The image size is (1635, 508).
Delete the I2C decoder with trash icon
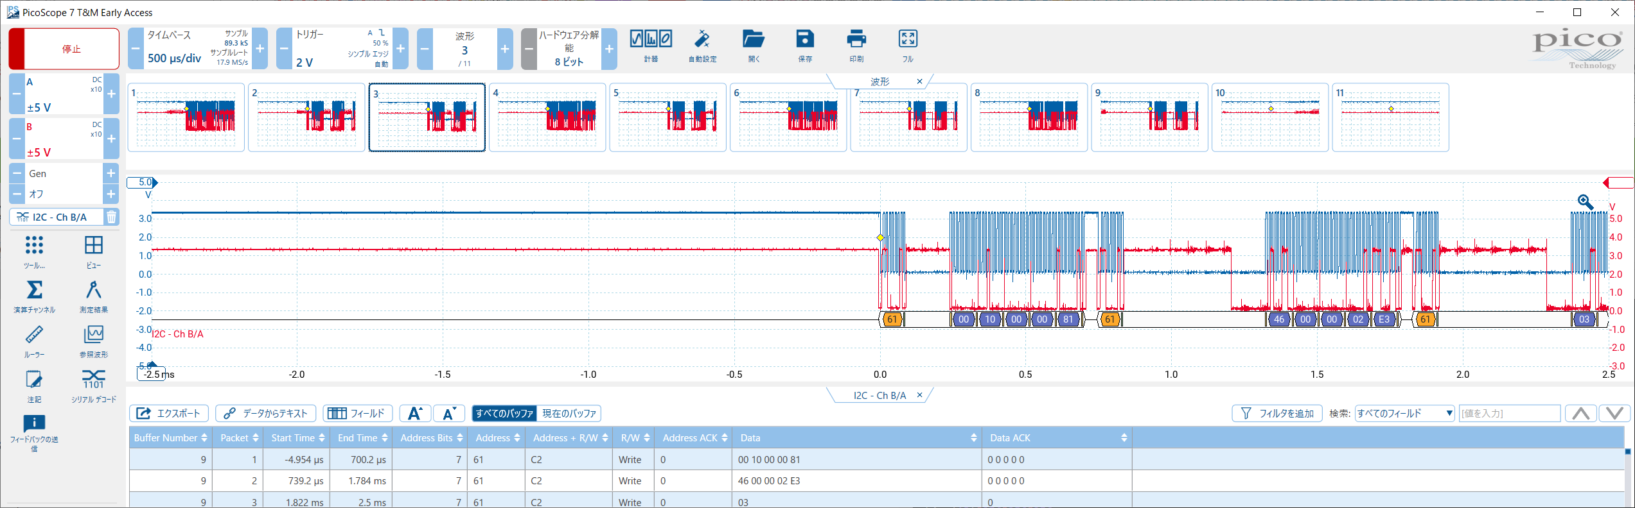(111, 217)
